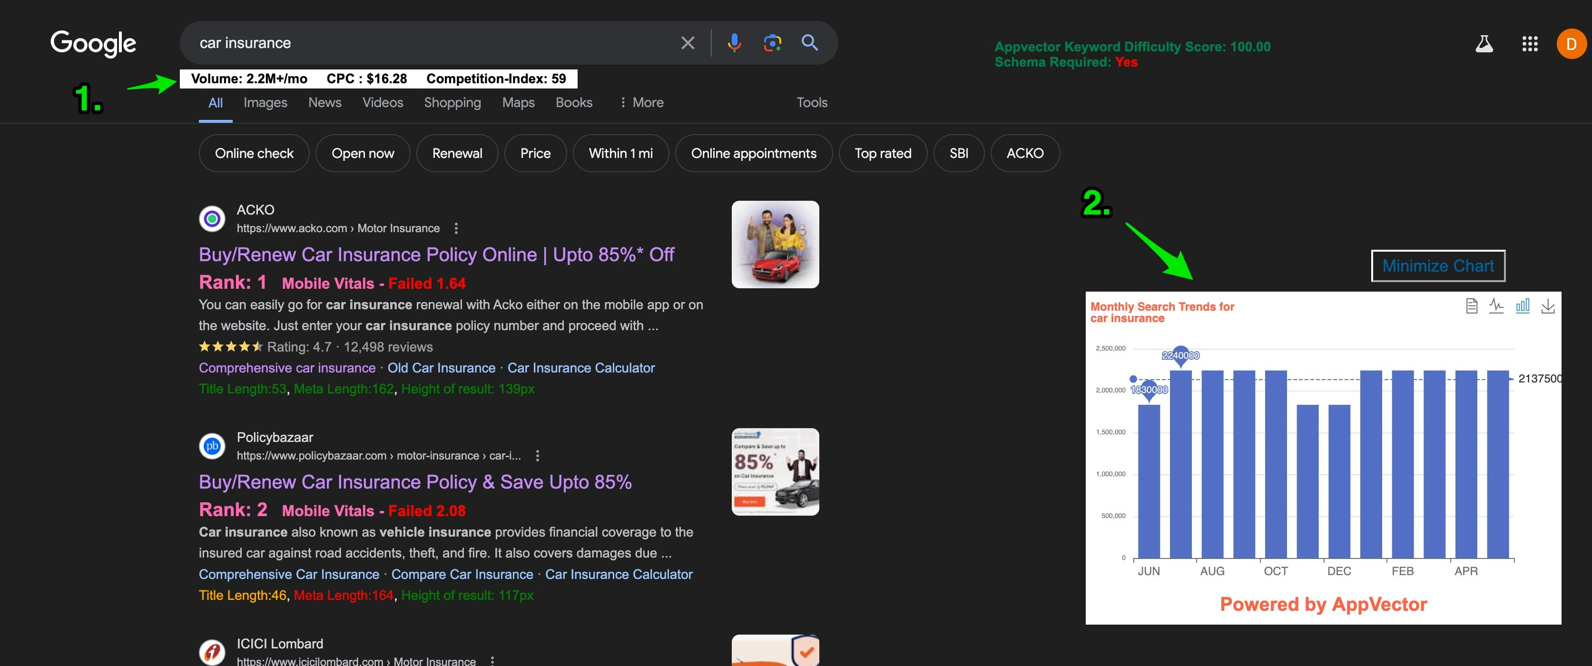Open Google apps grid icon
The height and width of the screenshot is (666, 1592).
[1530, 44]
